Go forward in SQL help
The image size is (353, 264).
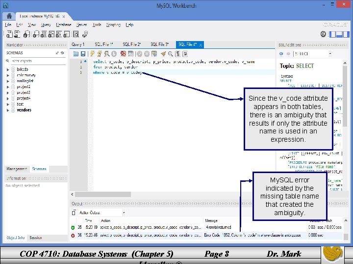click(x=288, y=54)
